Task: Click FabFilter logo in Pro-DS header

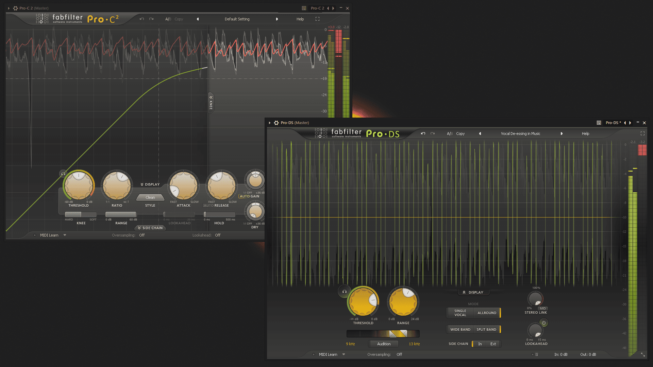Action: point(338,133)
